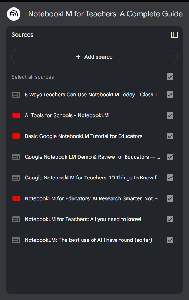Click the YouTube icon beside Basic Google NotebookLM Tutorial
The height and width of the screenshot is (300, 189).
pyautogui.click(x=16, y=136)
